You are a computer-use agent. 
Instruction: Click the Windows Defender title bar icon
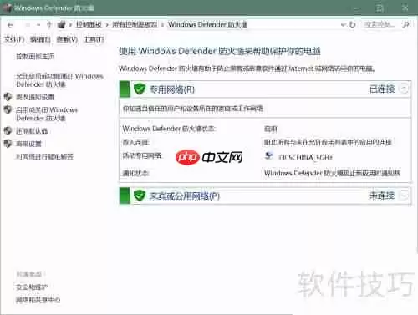pos(8,8)
